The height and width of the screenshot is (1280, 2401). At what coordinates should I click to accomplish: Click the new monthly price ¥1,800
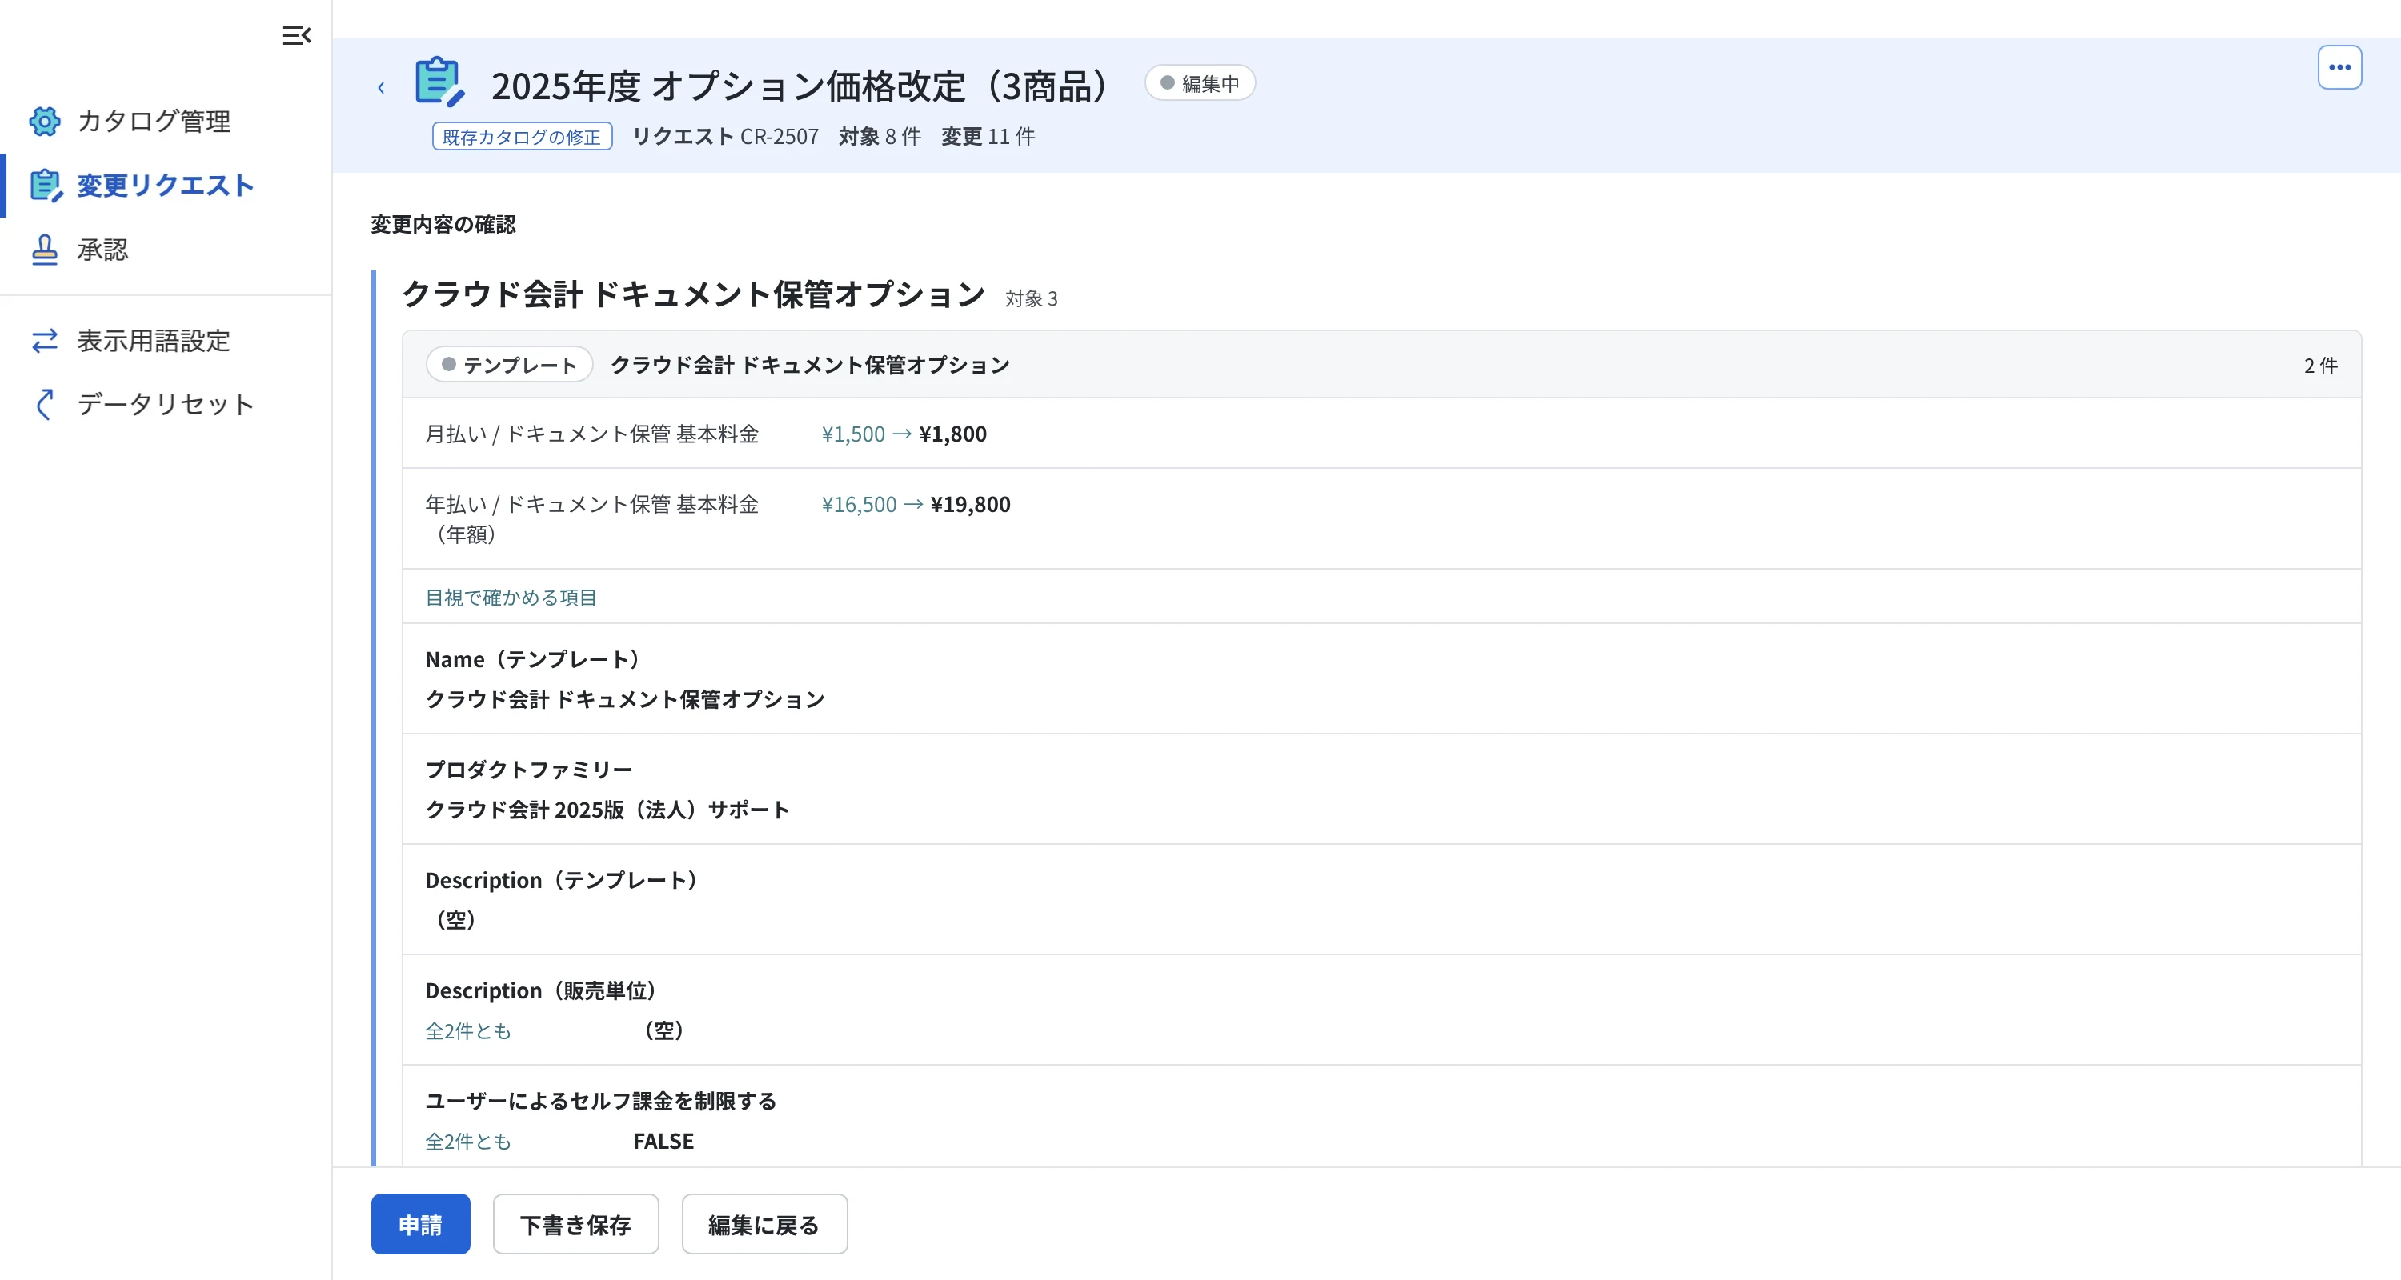(952, 433)
